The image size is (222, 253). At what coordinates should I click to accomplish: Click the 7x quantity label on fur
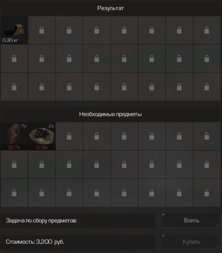tap(24, 126)
